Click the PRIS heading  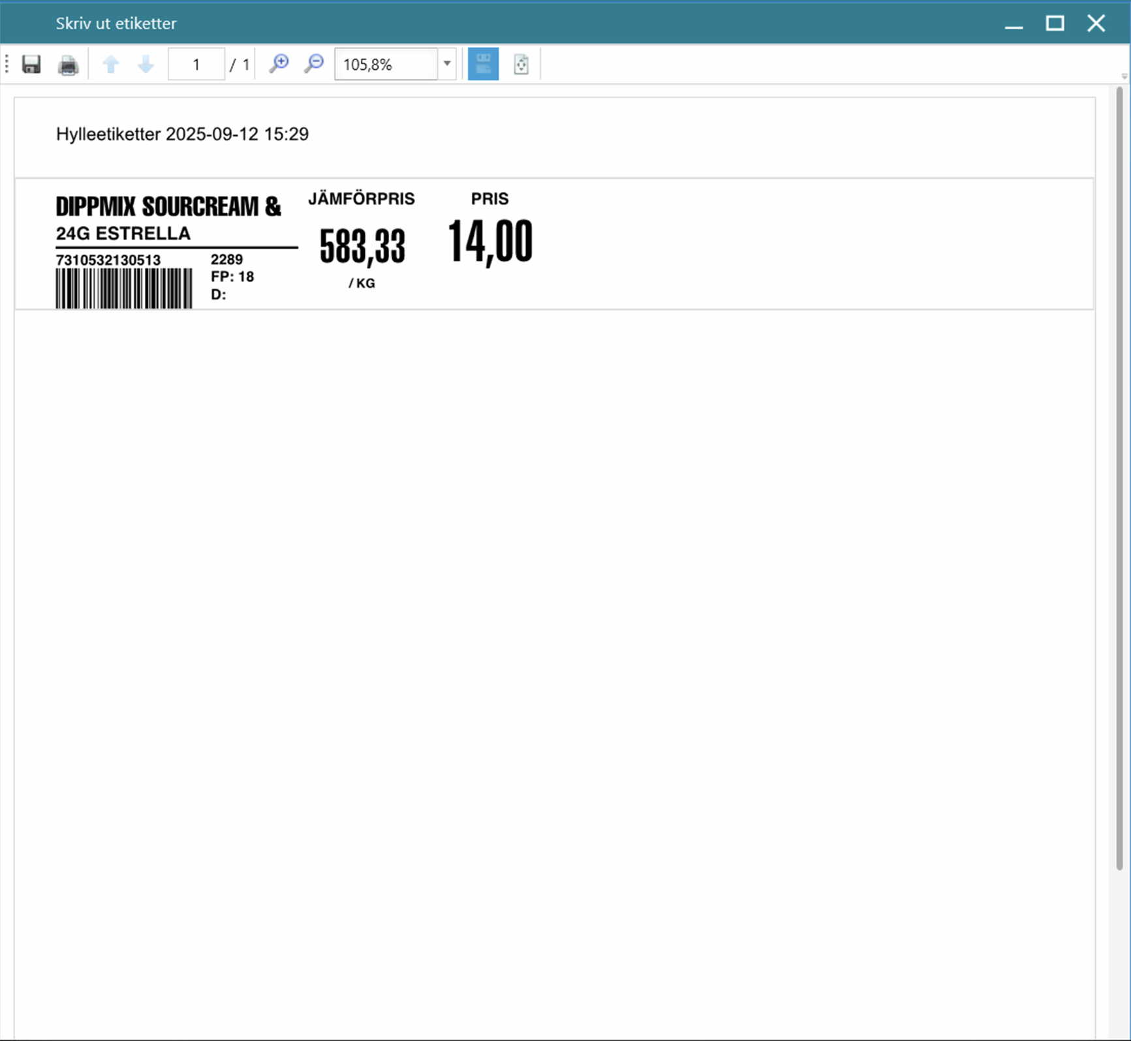(x=489, y=198)
